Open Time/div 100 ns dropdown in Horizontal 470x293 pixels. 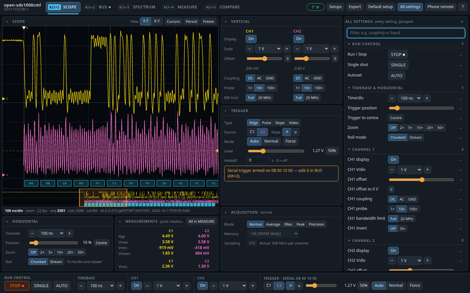coord(51,233)
